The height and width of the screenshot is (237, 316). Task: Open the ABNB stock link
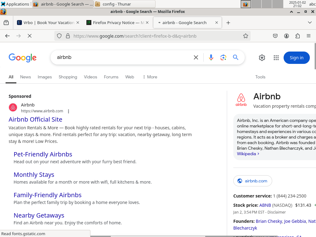(265, 205)
